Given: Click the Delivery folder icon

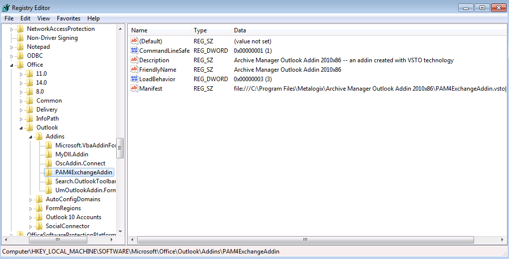Looking at the screenshot, I should click(30, 110).
